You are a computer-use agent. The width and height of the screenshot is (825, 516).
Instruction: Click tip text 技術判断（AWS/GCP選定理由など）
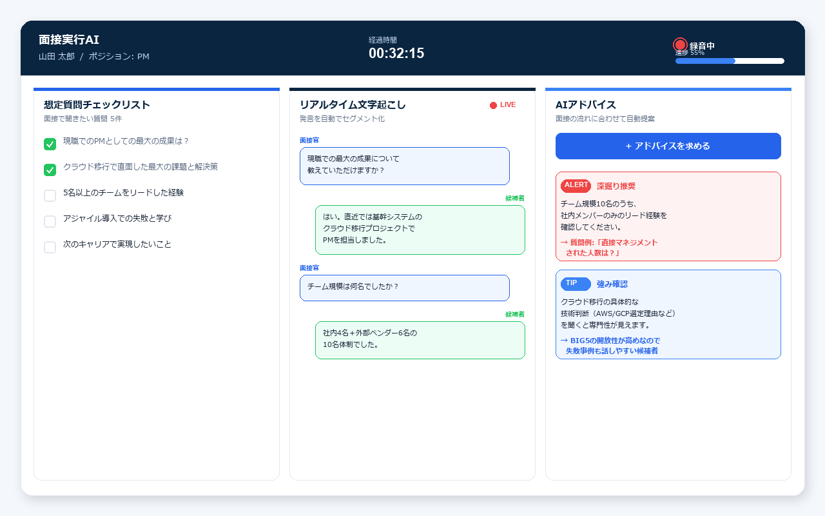(x=617, y=313)
